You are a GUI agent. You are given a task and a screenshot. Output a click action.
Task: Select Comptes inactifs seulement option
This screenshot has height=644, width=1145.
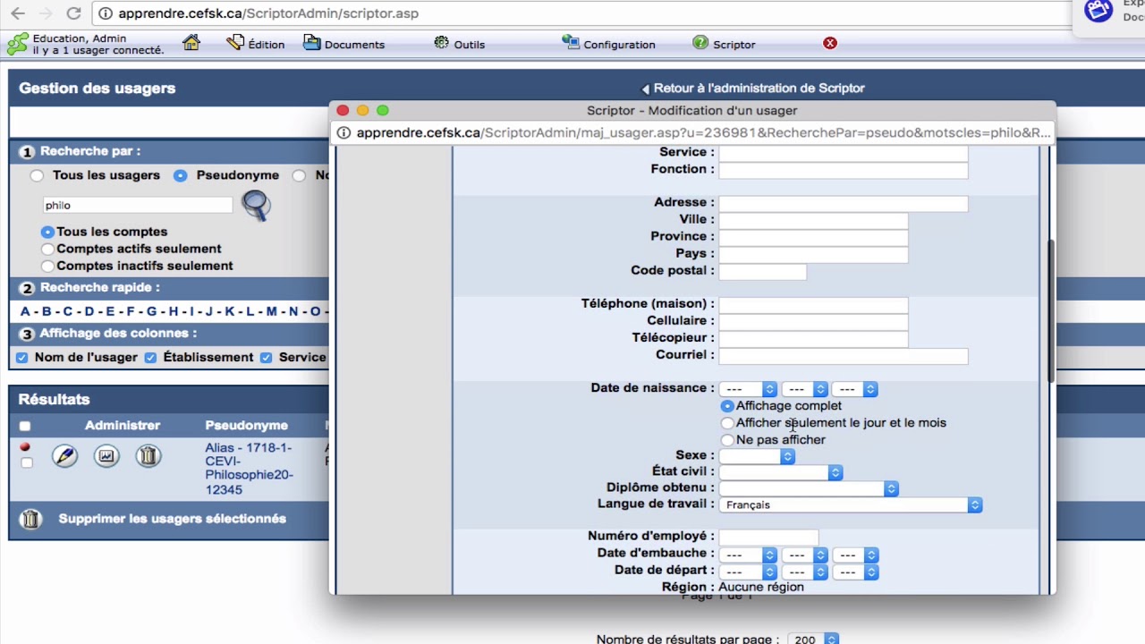[47, 266]
